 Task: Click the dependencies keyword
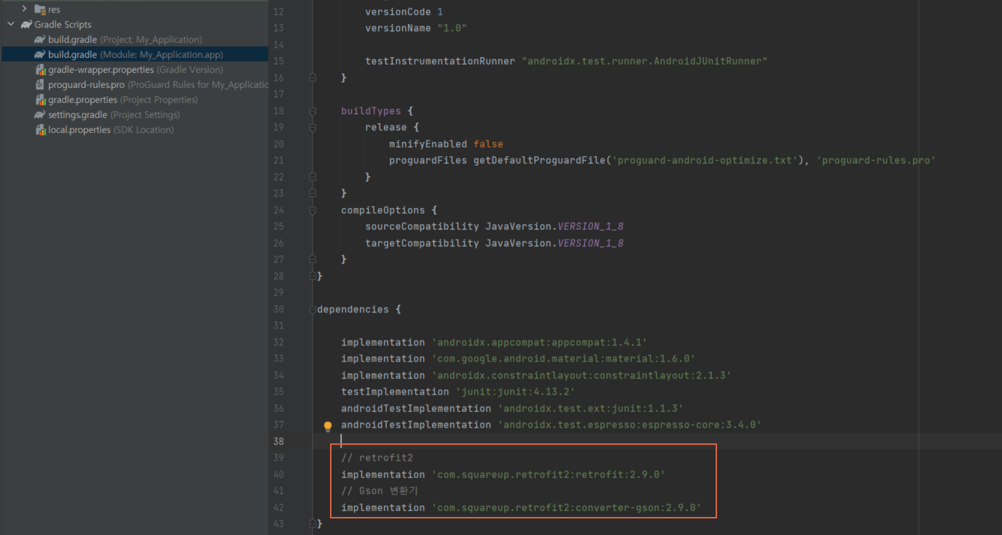(x=353, y=309)
